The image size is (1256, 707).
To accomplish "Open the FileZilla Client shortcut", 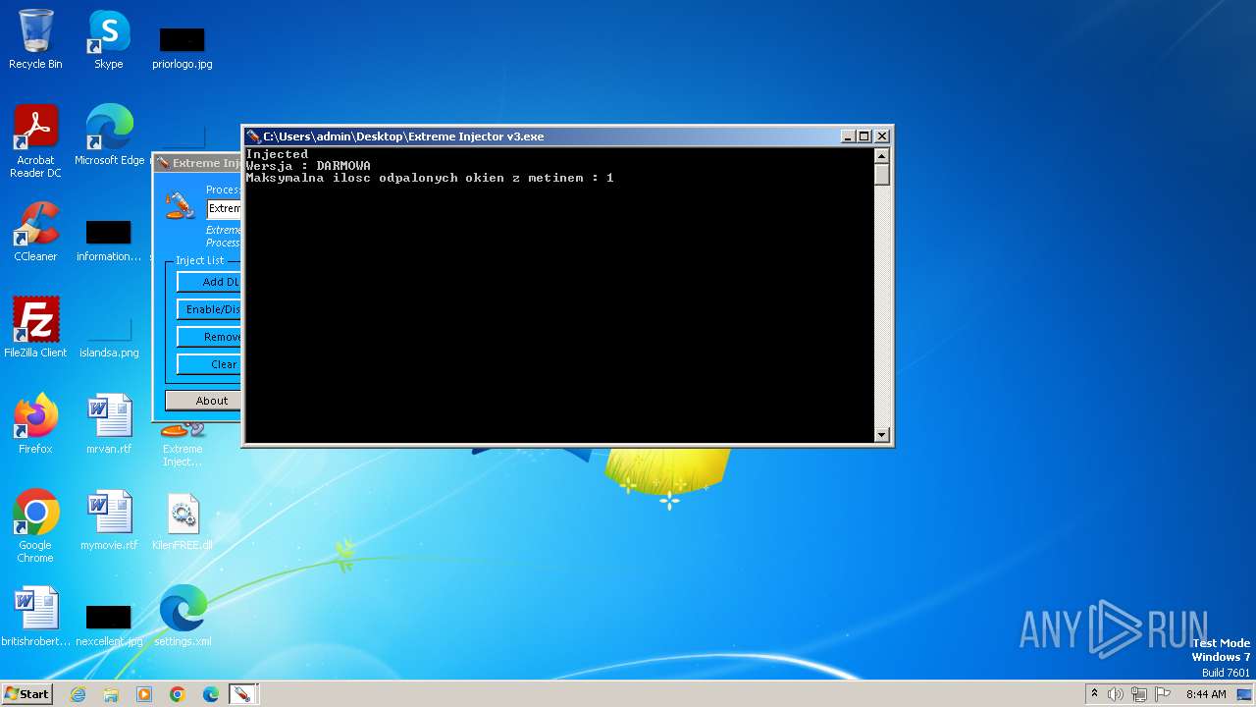I will [x=35, y=327].
